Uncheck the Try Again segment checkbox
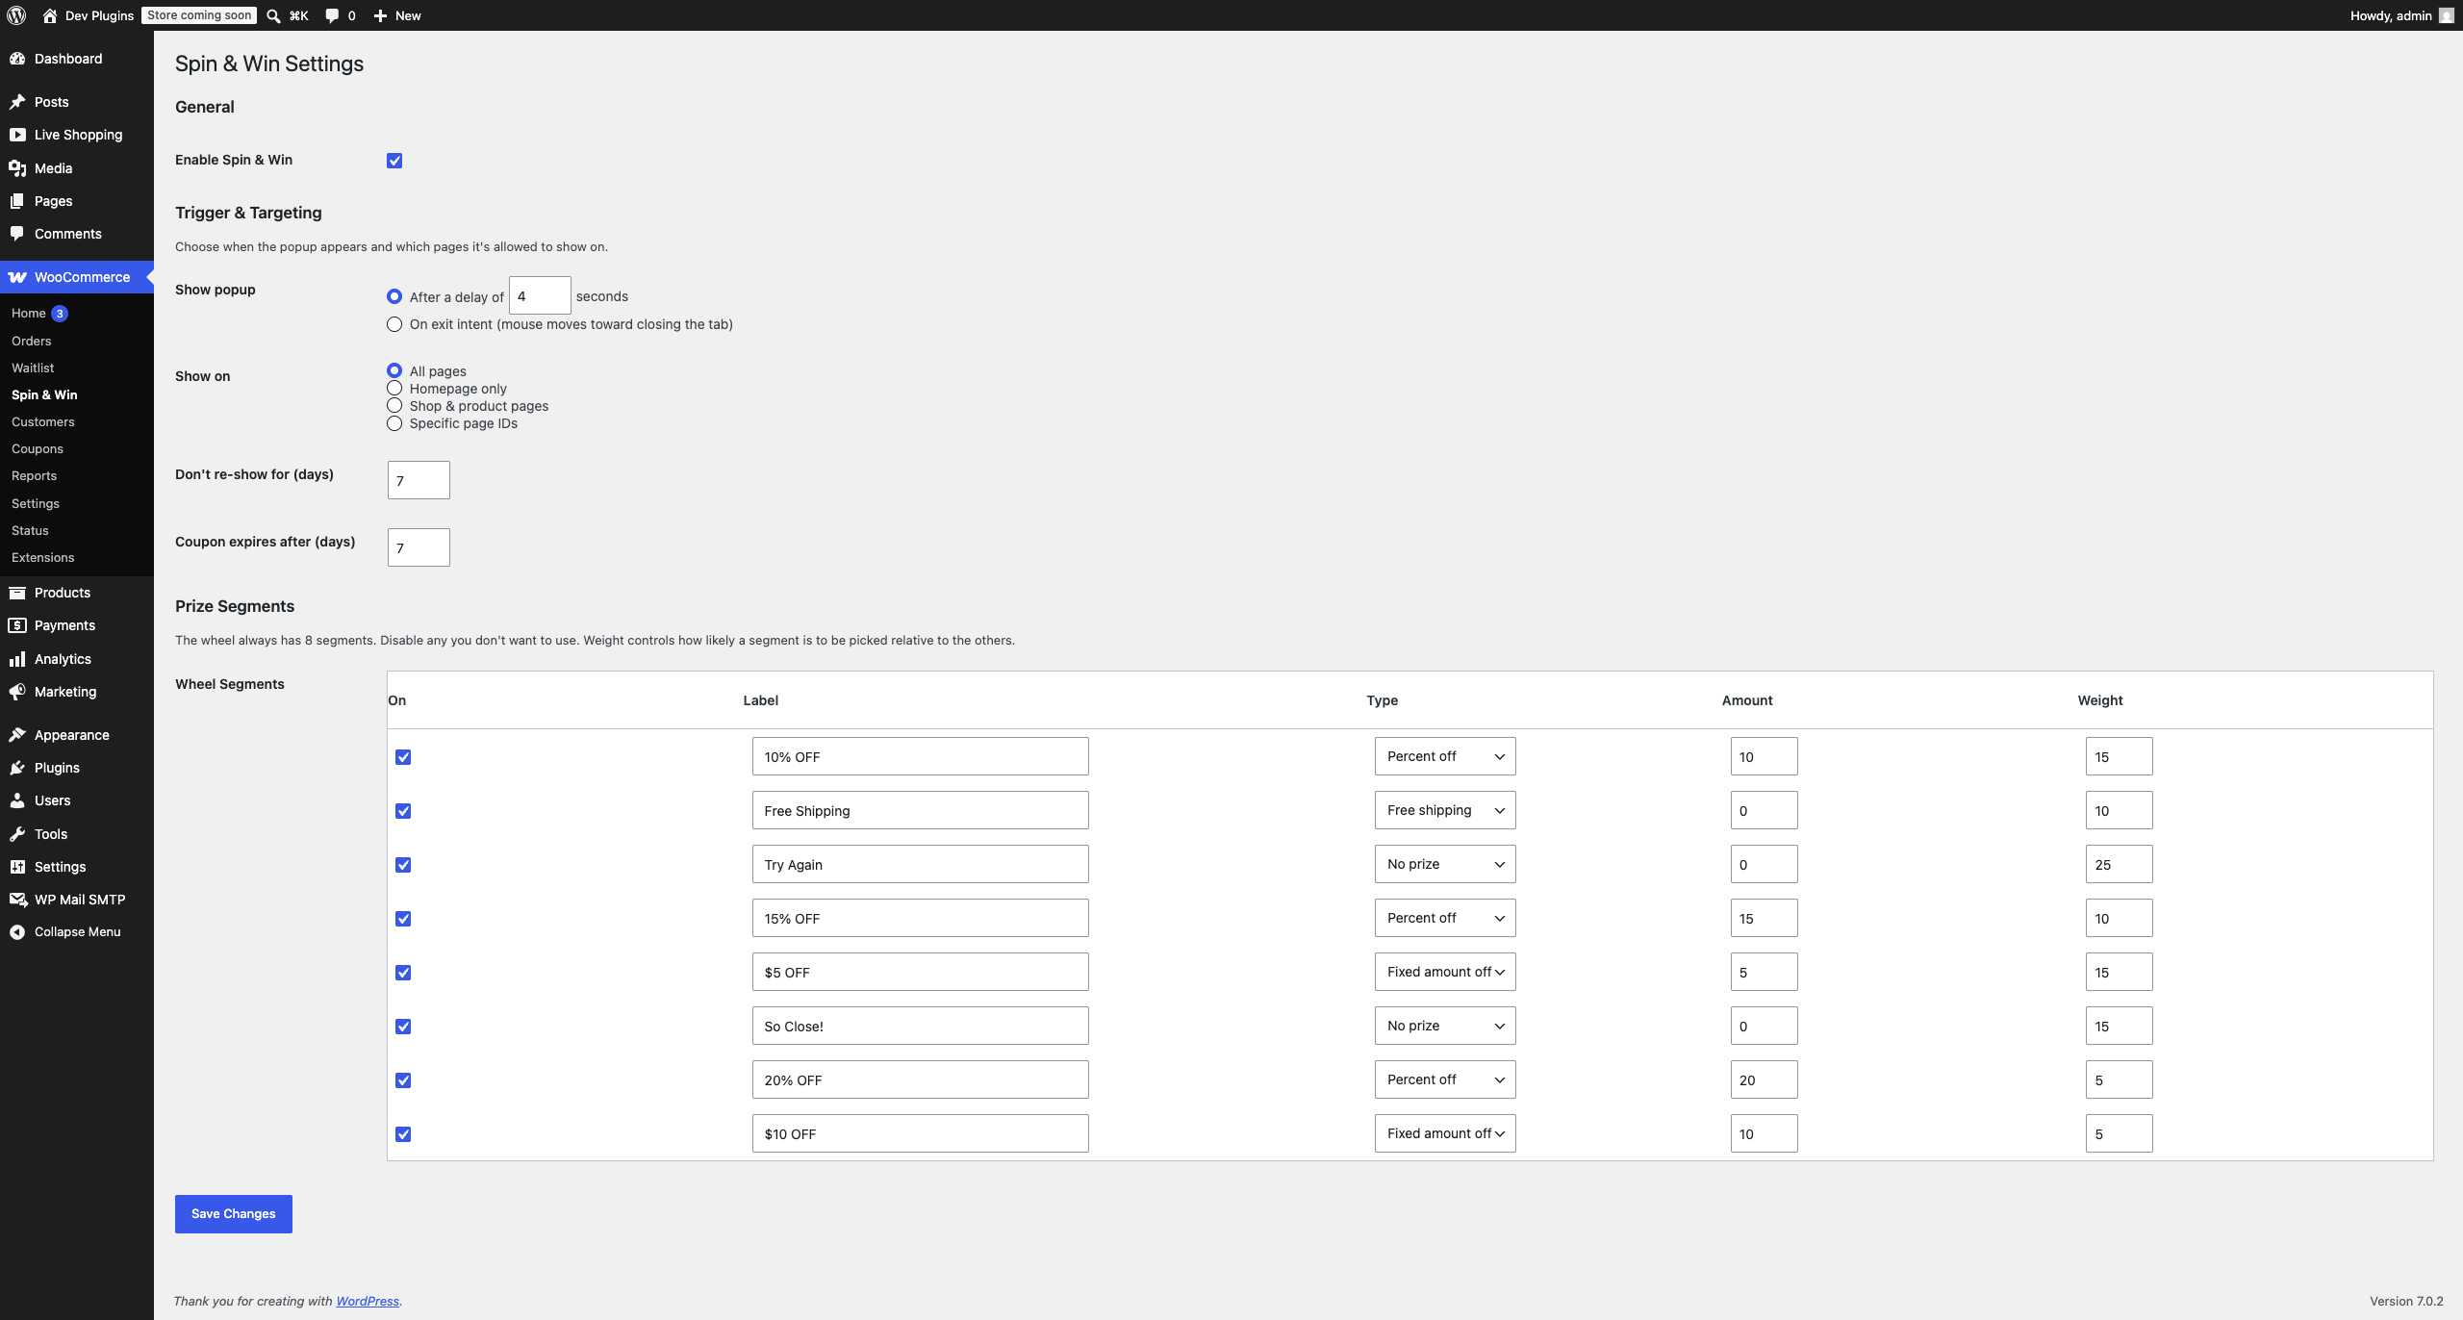Image resolution: width=2463 pixels, height=1320 pixels. coord(403,865)
